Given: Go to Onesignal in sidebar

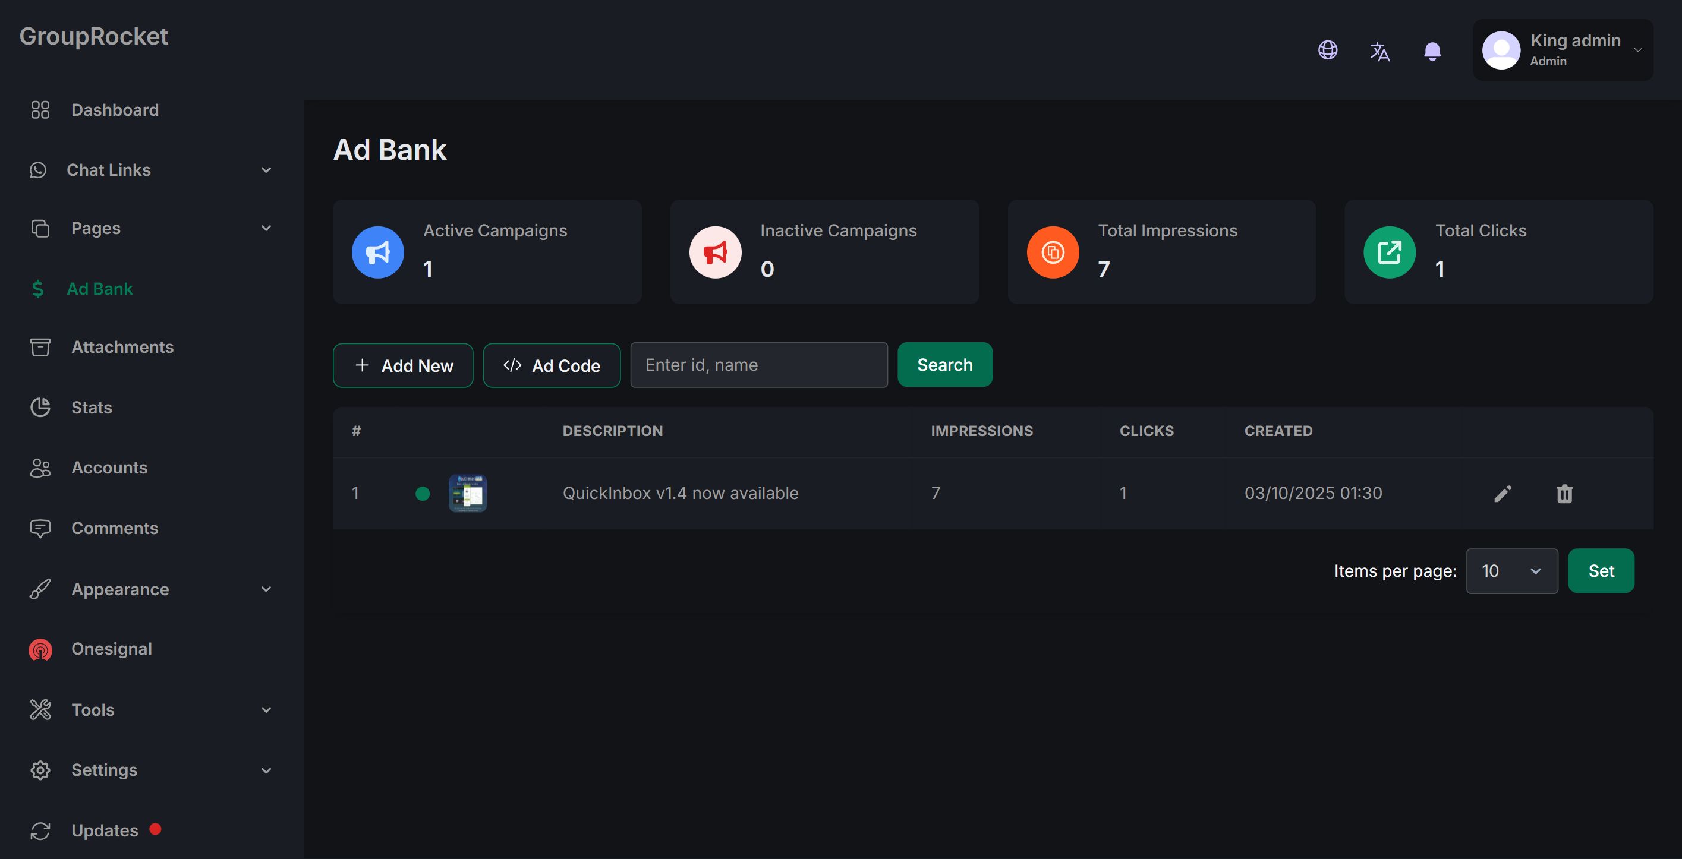Looking at the screenshot, I should pos(111,649).
